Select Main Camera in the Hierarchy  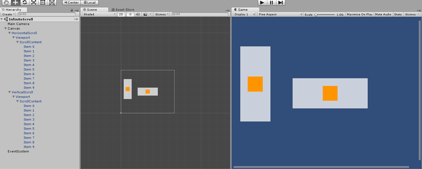point(18,24)
